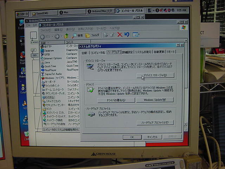Click the scroll-down arrow of Control Panel list

(186, 124)
